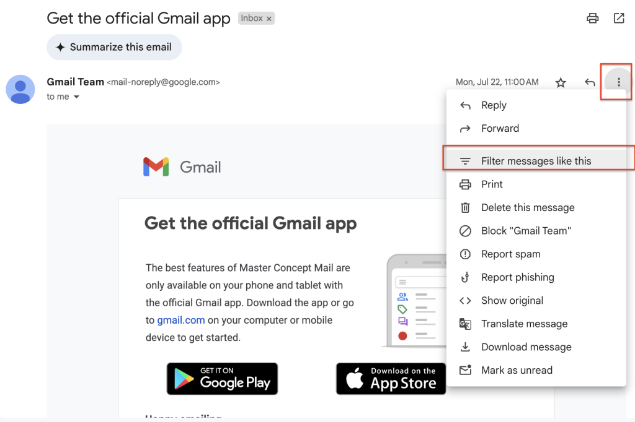Click the sender name Gmail Team
This screenshot has width=635, height=422.
(75, 82)
